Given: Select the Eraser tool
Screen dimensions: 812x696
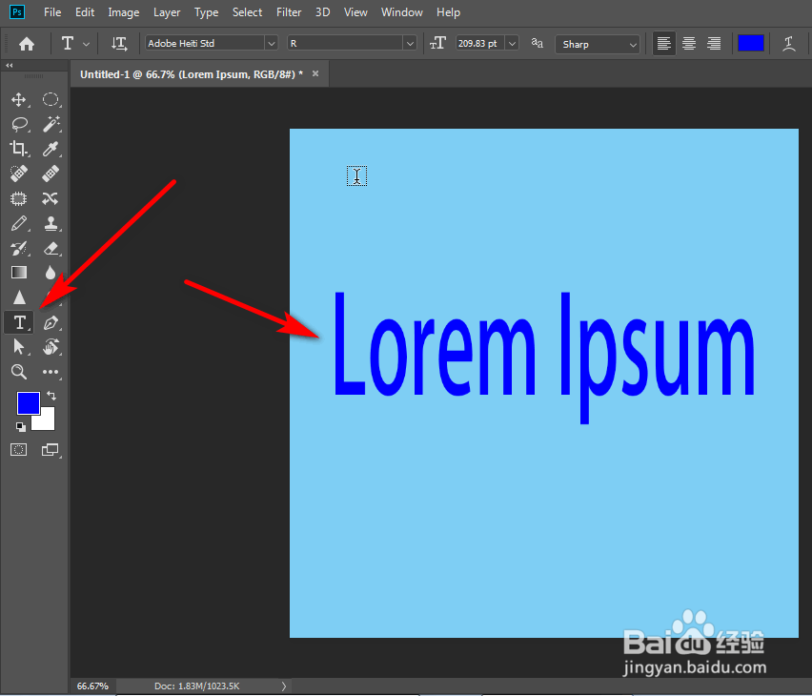Looking at the screenshot, I should click(x=51, y=248).
